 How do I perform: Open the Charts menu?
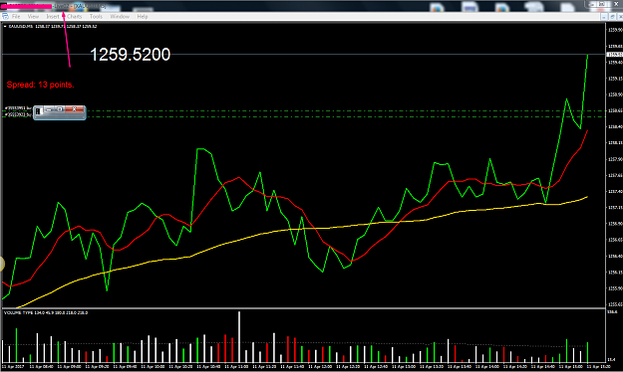(x=74, y=17)
